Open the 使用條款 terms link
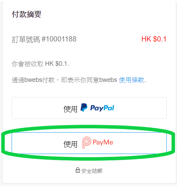The image size is (177, 186). coord(132,80)
